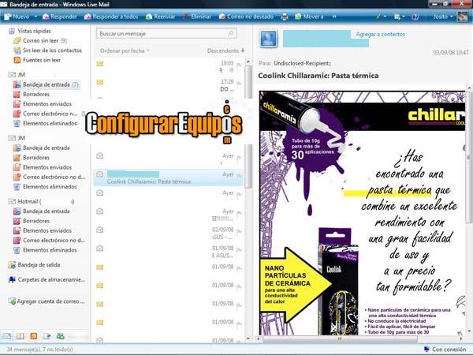This screenshot has height=355, width=473.
Task: Expand the toolbar overflow chevron
Action: coord(334,17)
